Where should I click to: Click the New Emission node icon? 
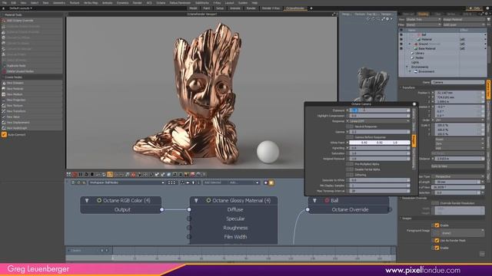4,83
